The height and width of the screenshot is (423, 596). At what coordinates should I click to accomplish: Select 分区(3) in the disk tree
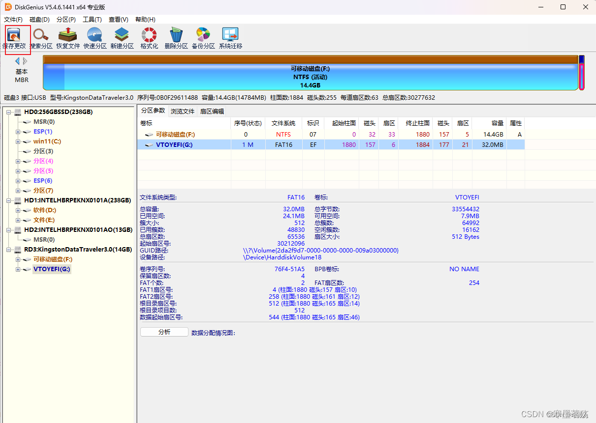coord(43,151)
